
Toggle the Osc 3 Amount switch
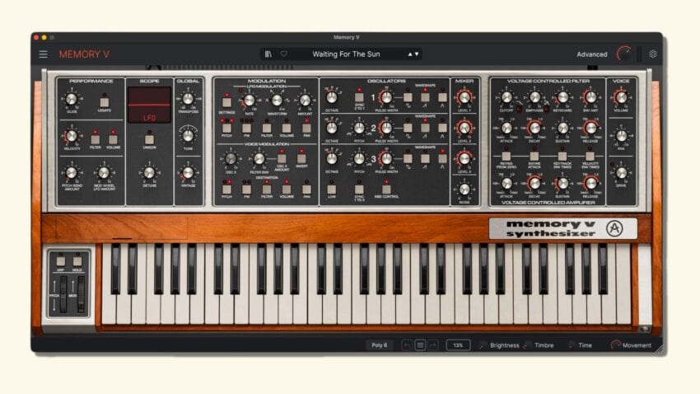[282, 158]
